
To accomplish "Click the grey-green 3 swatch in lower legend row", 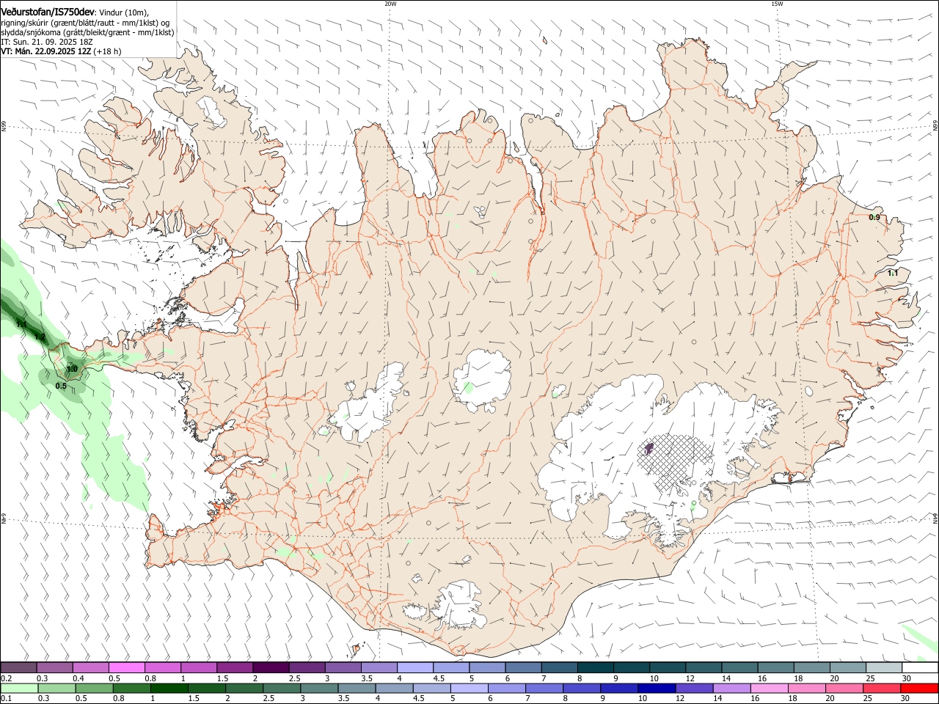I will pyautogui.click(x=319, y=688).
